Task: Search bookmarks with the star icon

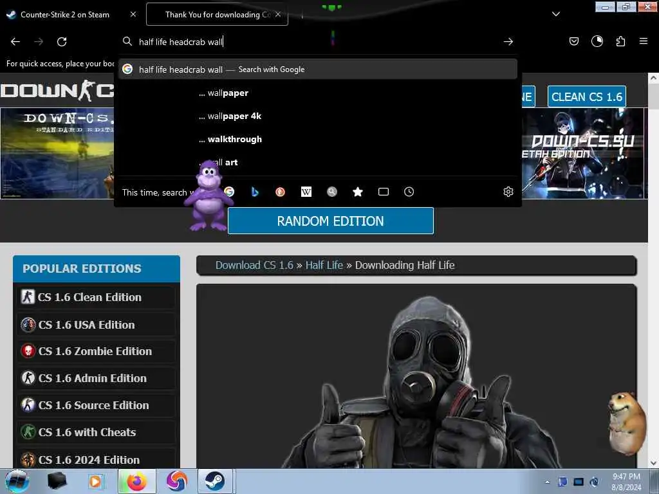Action: click(x=358, y=192)
